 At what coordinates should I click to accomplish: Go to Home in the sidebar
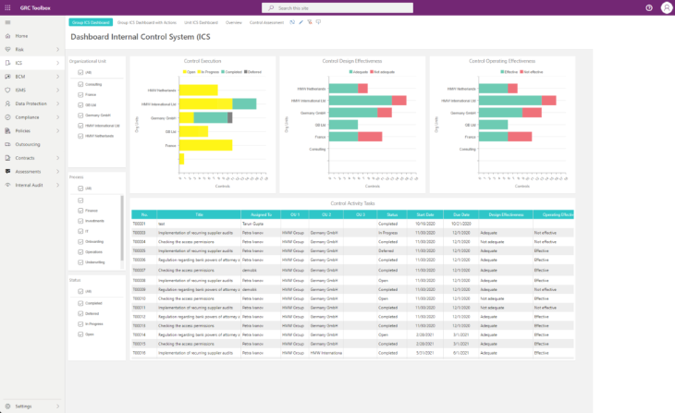(21, 36)
